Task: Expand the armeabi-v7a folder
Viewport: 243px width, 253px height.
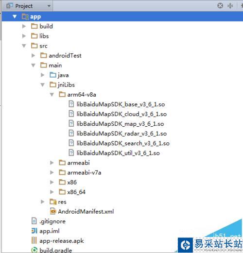Action: tap(52, 172)
